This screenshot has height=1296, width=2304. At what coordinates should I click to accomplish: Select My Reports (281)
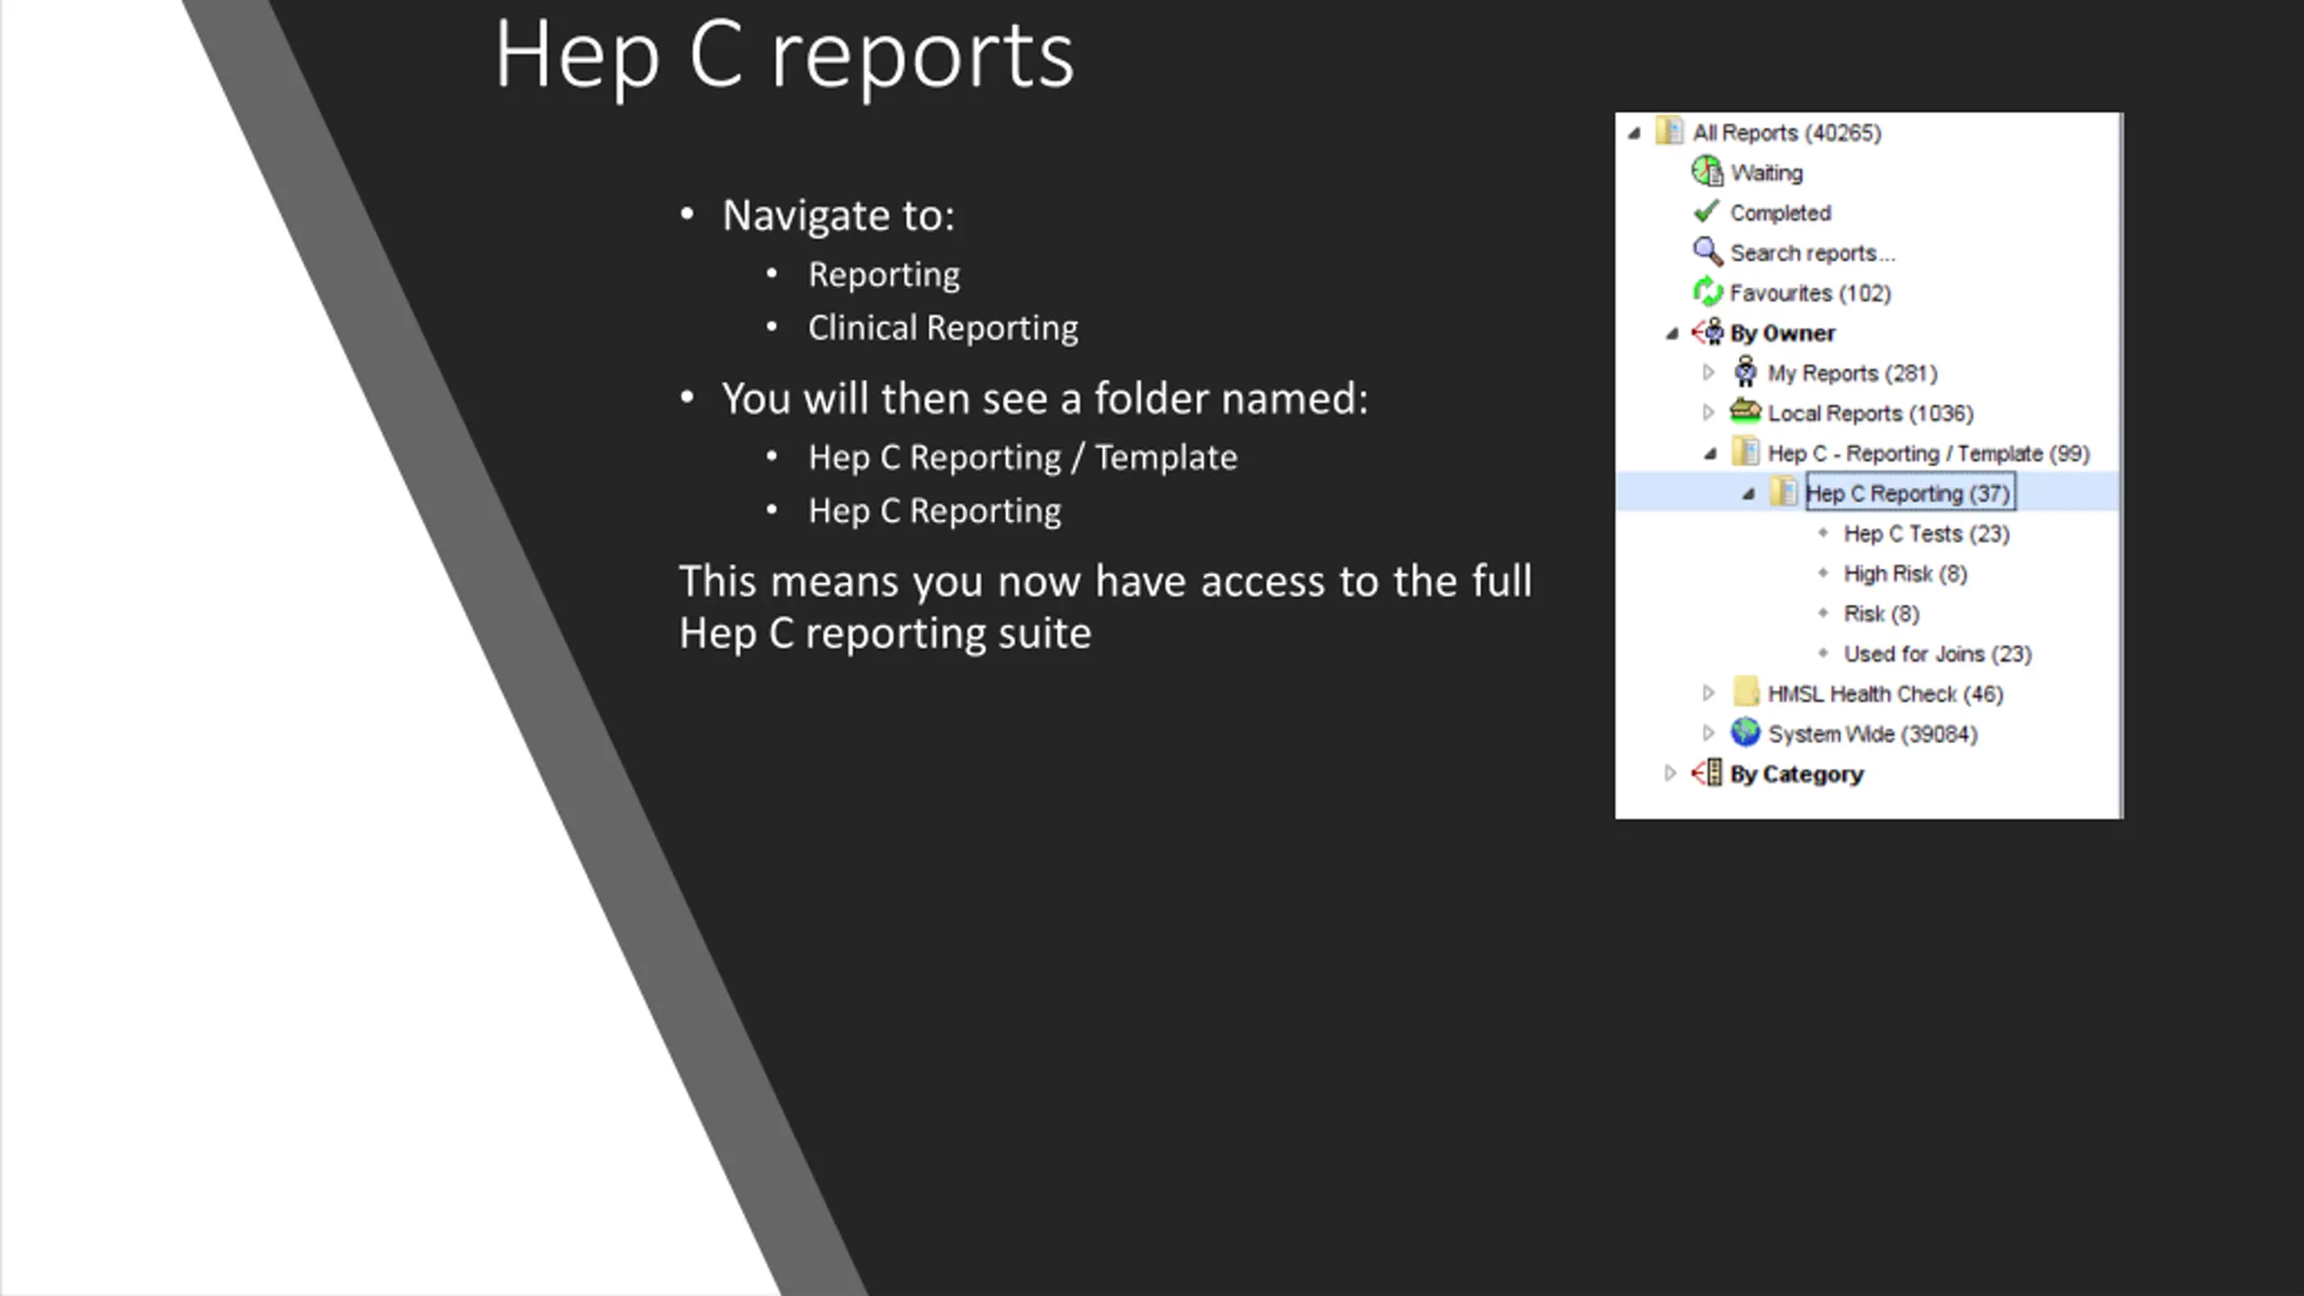[1852, 373]
